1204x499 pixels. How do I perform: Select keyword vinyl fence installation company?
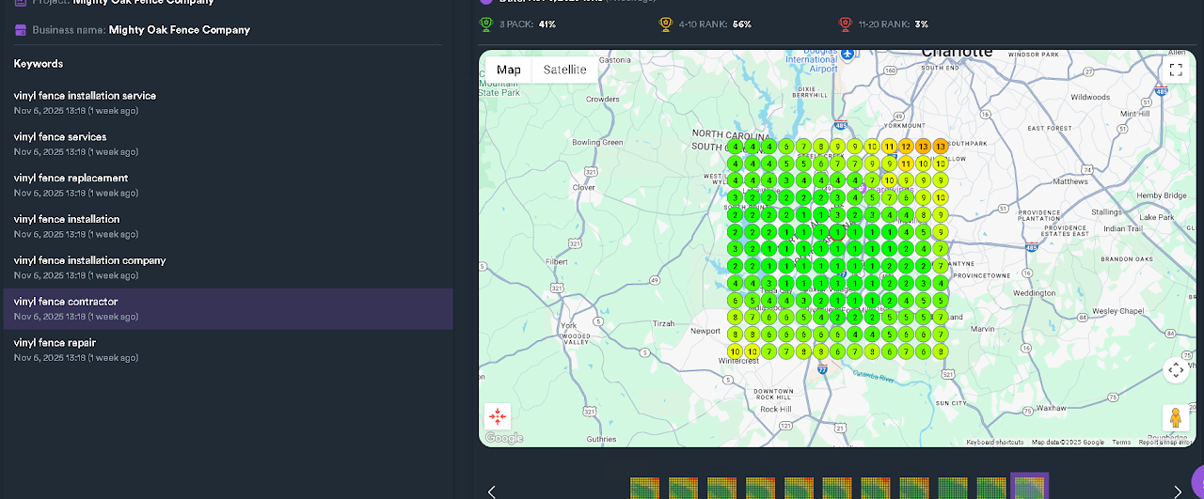(x=227, y=268)
